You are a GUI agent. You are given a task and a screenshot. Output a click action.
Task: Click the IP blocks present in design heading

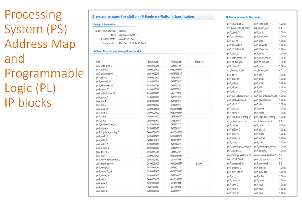tap(244, 17)
